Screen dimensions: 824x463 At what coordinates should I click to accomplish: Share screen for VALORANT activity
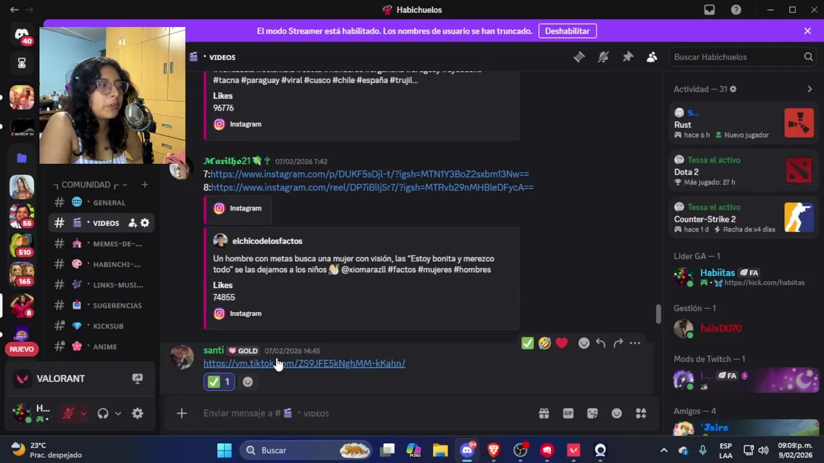137,379
